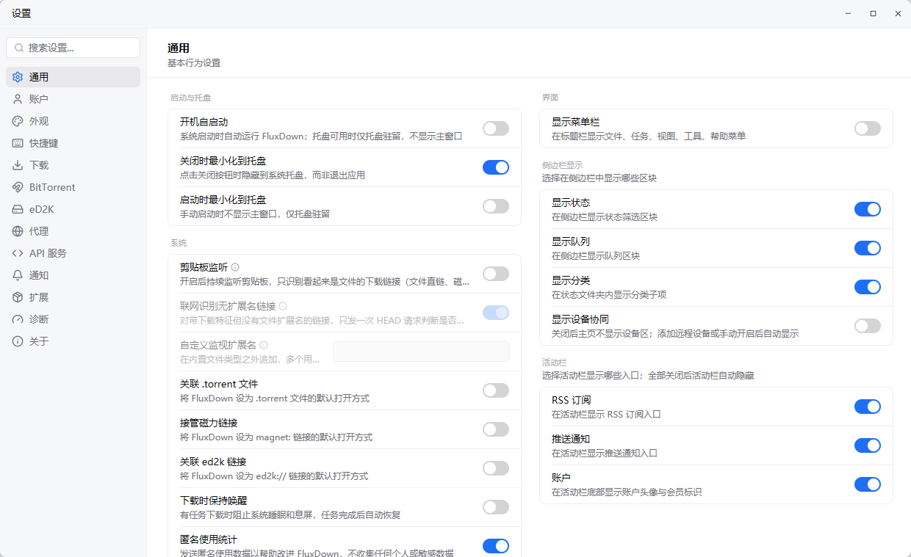Click the 侧边栏显示 section heading
This screenshot has width=911, height=557.
(563, 165)
